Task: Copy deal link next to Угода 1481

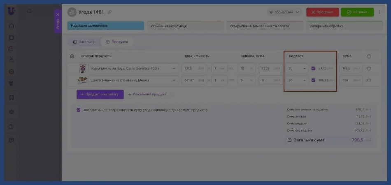Action: (x=110, y=12)
